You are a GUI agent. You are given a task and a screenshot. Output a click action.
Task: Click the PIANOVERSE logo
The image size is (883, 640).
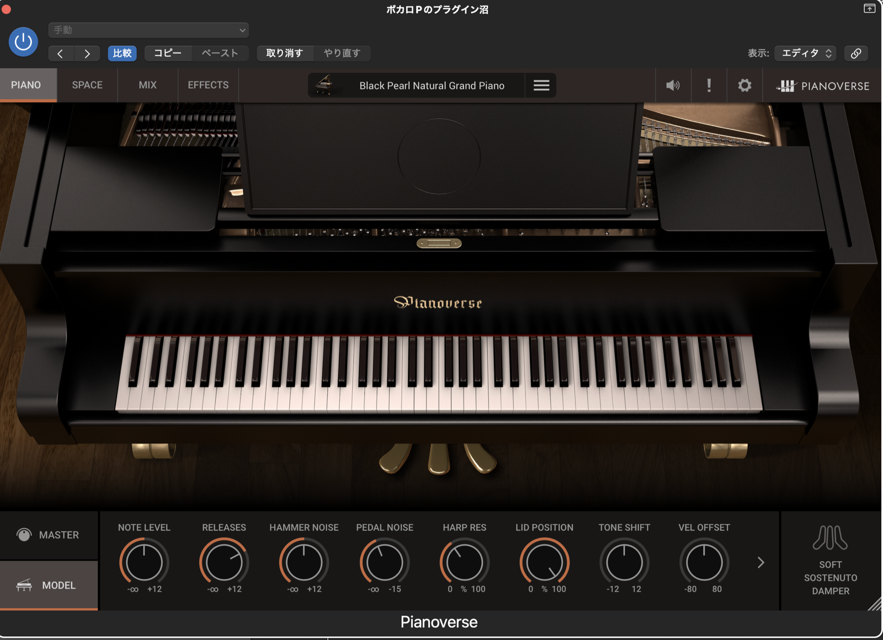point(823,86)
